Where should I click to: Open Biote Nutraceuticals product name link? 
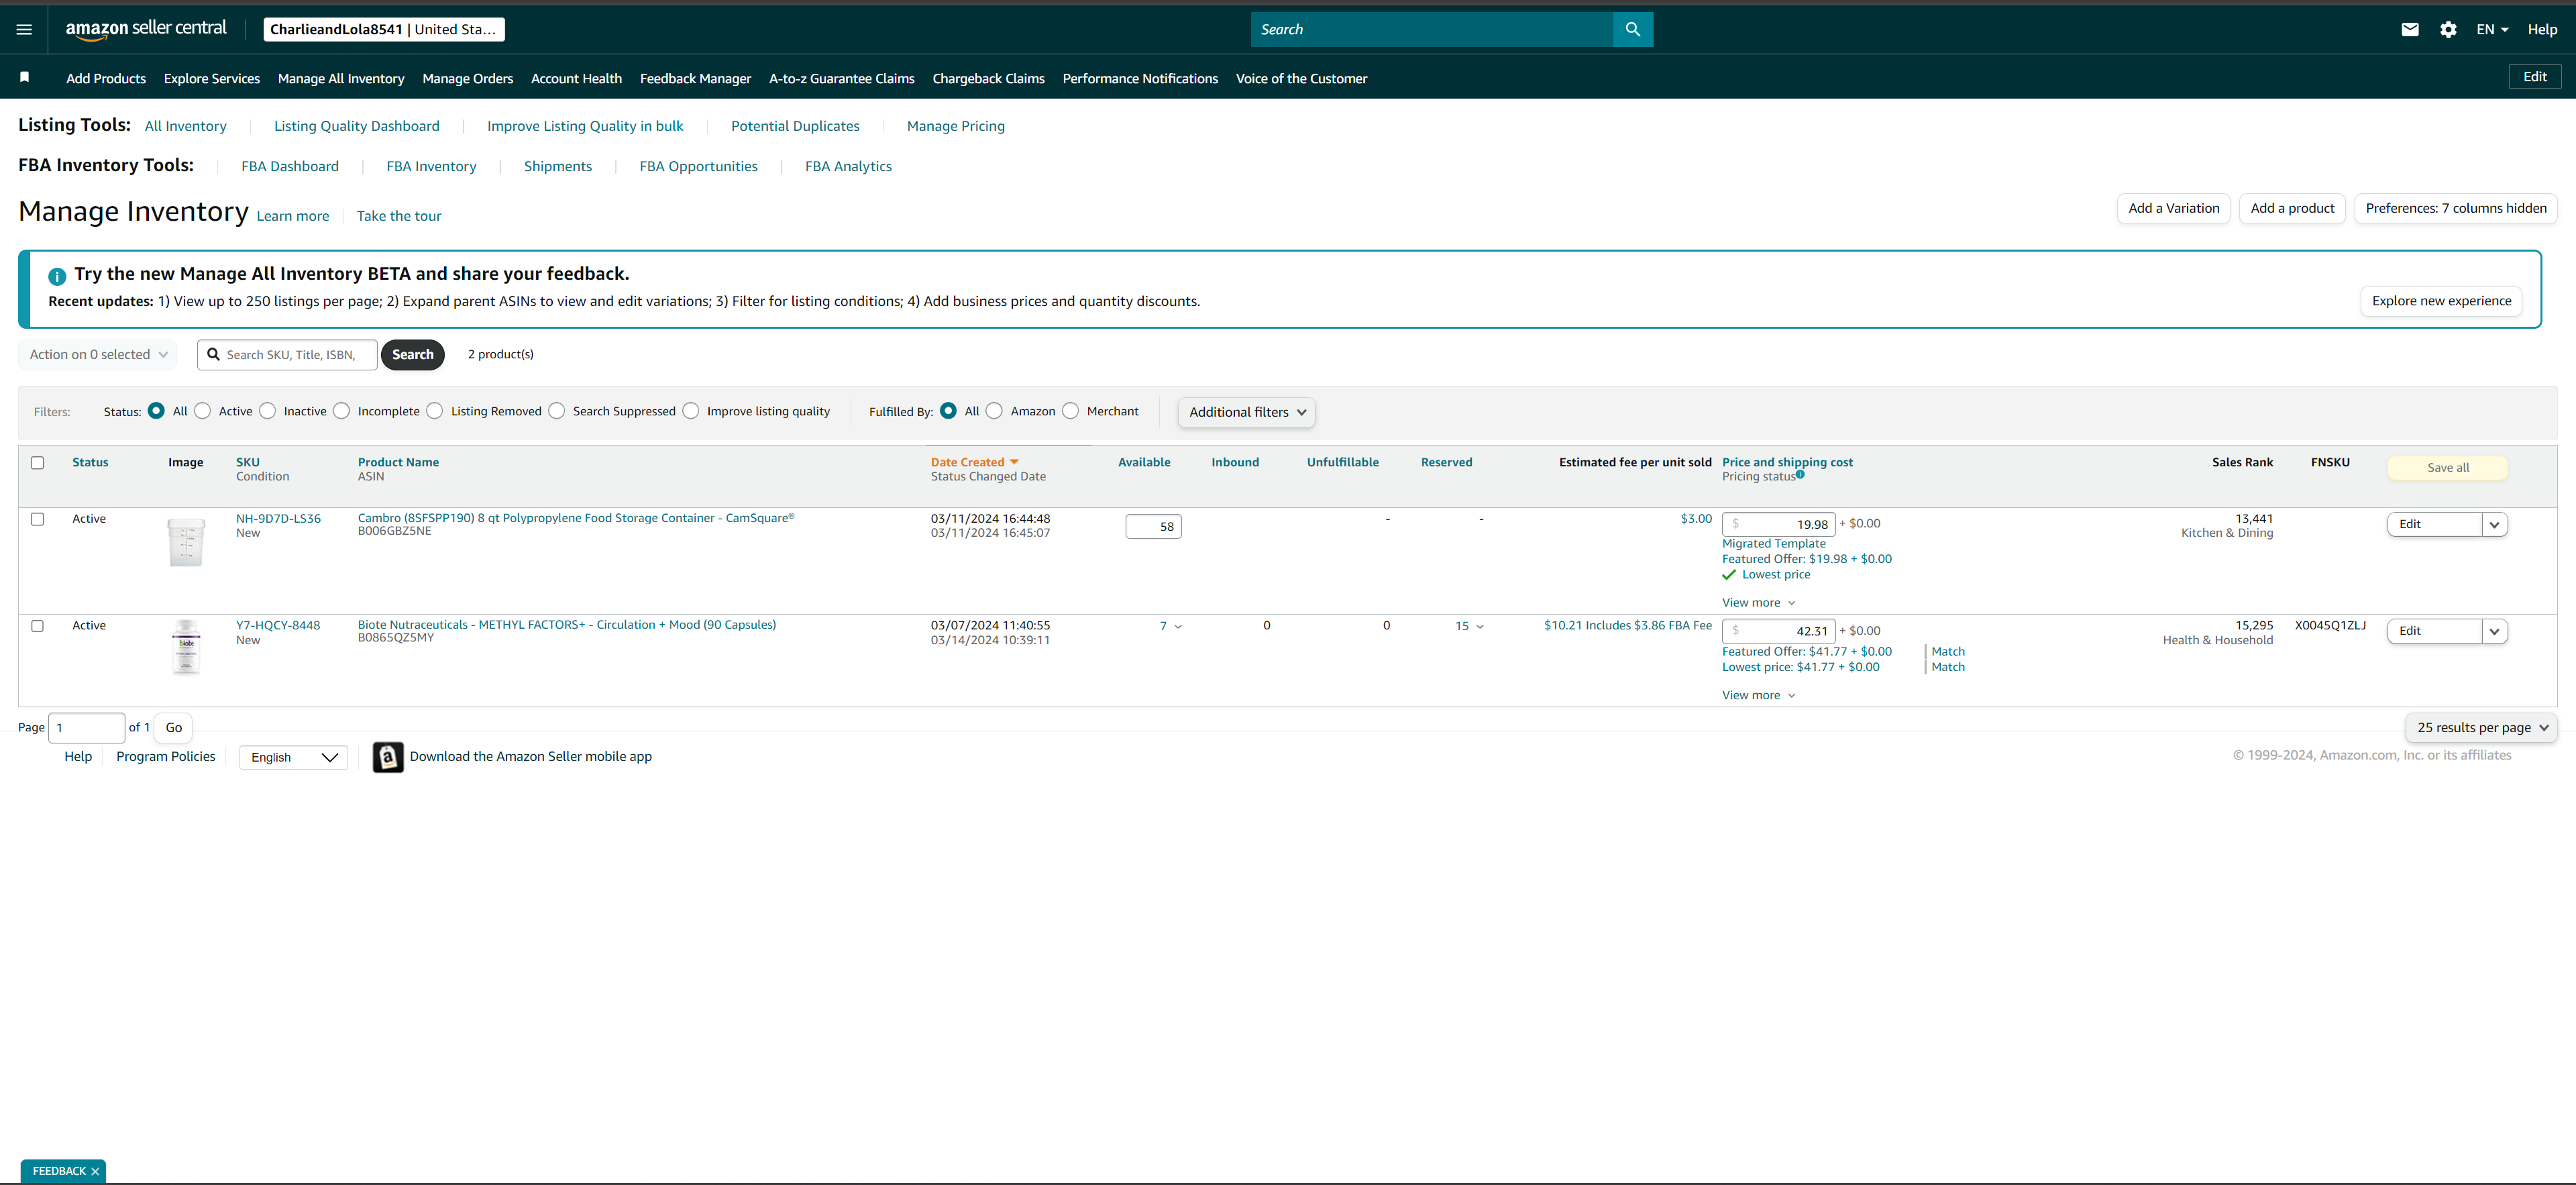[567, 625]
